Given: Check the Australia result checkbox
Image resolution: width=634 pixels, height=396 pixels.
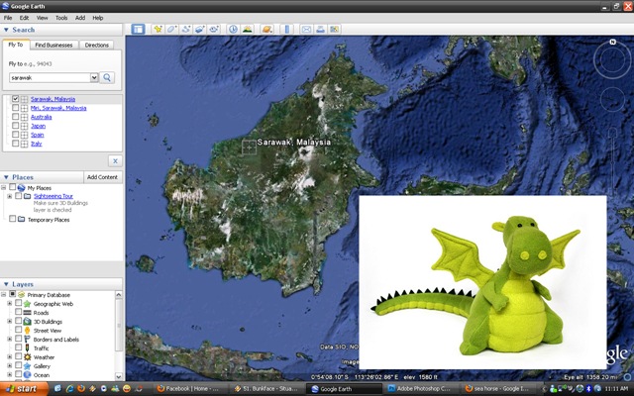Looking at the screenshot, I should 16,117.
